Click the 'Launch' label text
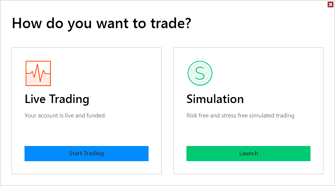This screenshot has height=186, width=335. 248,153
